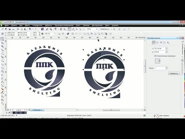This screenshot has height=139, width=185.
Task: Save the document with the floppy icon
Action: point(10,29)
